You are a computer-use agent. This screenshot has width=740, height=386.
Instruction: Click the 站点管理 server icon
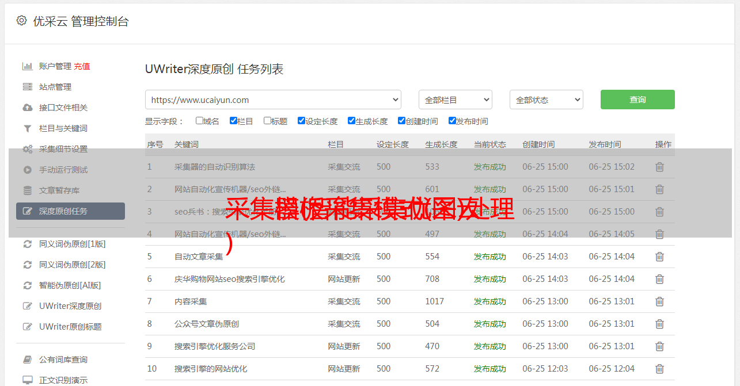click(27, 87)
